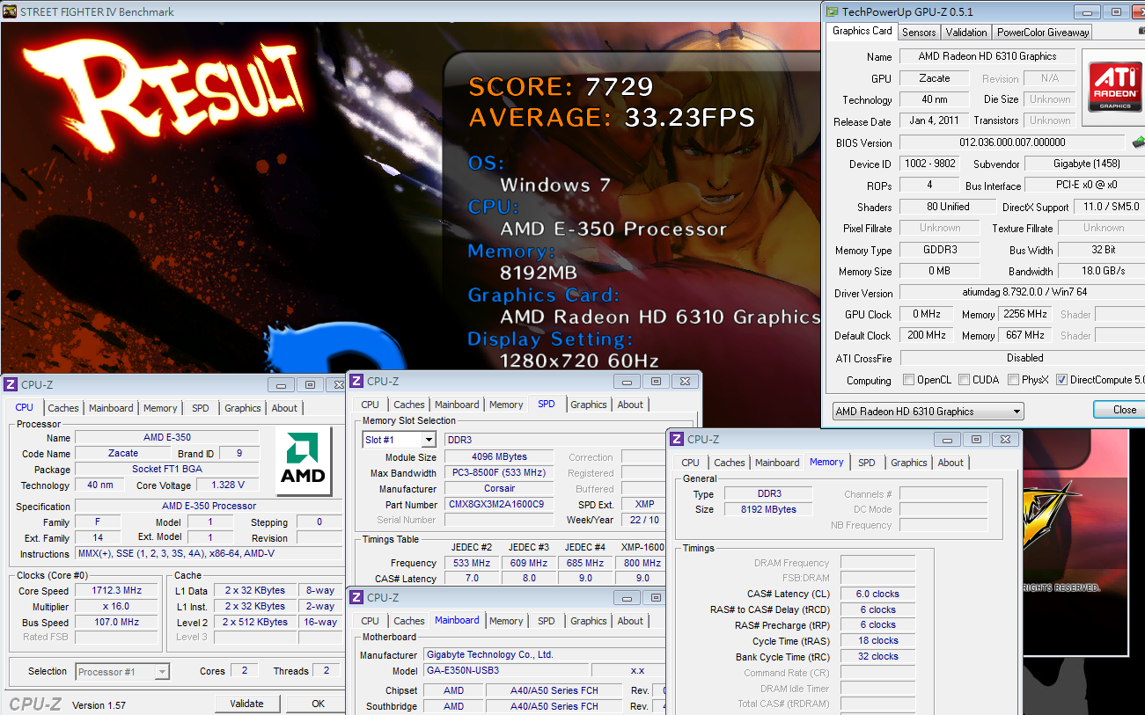Screen dimensions: 1145x715
Task: Click the Bus Speed value 107.0 MHz
Action: click(x=116, y=622)
